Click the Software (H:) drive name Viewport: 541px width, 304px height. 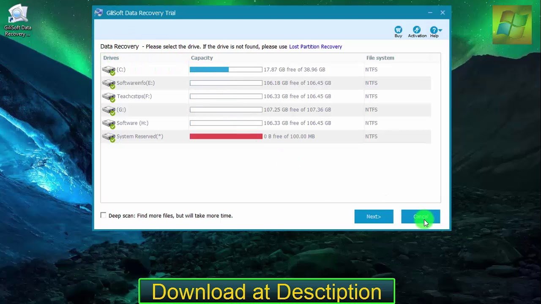(x=132, y=123)
